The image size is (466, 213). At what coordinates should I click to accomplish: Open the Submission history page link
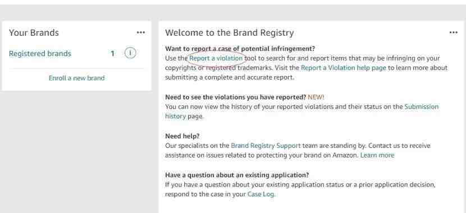[x=301, y=111]
